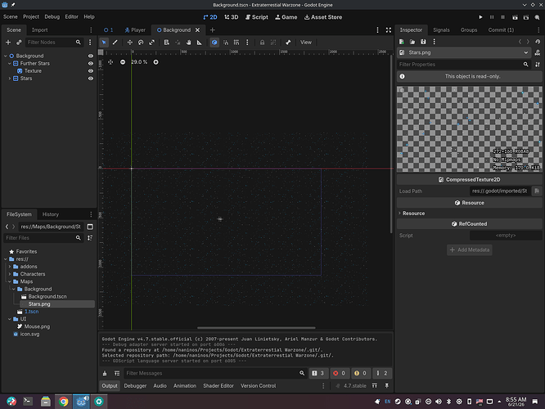Sort the FileSystem files
The image size is (545, 409).
pyautogui.click(x=90, y=238)
